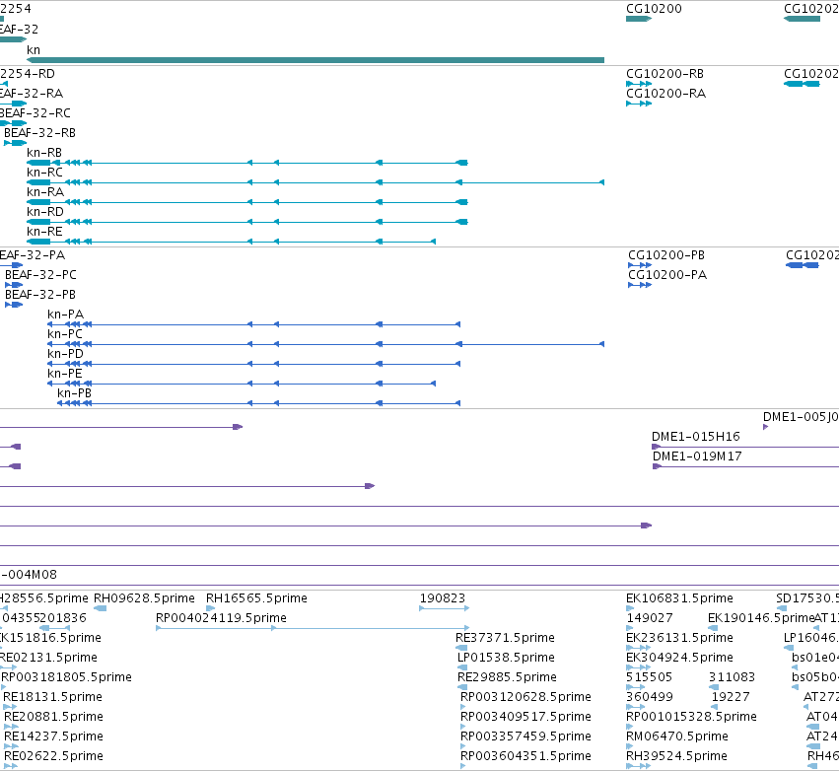Screen dimensions: 839x771
Task: Select the kn gene bar
Action: tap(315, 60)
